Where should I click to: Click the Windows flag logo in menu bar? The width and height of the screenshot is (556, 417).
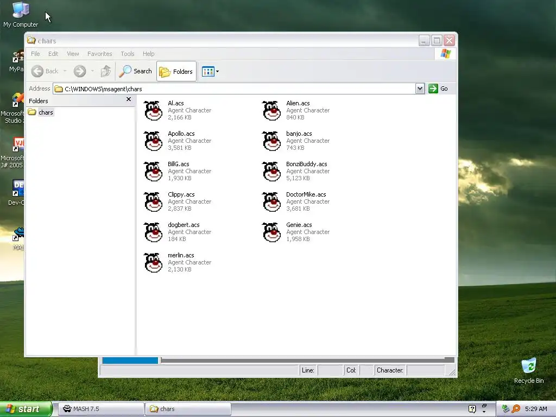click(x=445, y=54)
